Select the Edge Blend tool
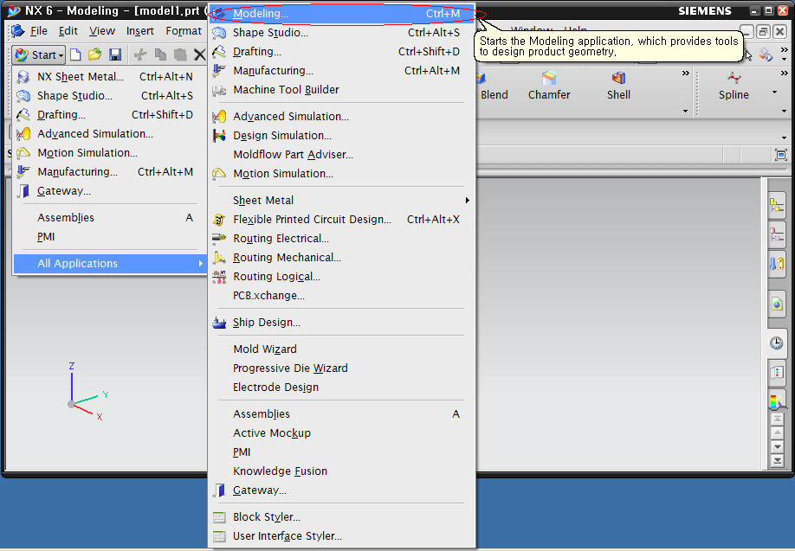The image size is (795, 551). point(492,86)
